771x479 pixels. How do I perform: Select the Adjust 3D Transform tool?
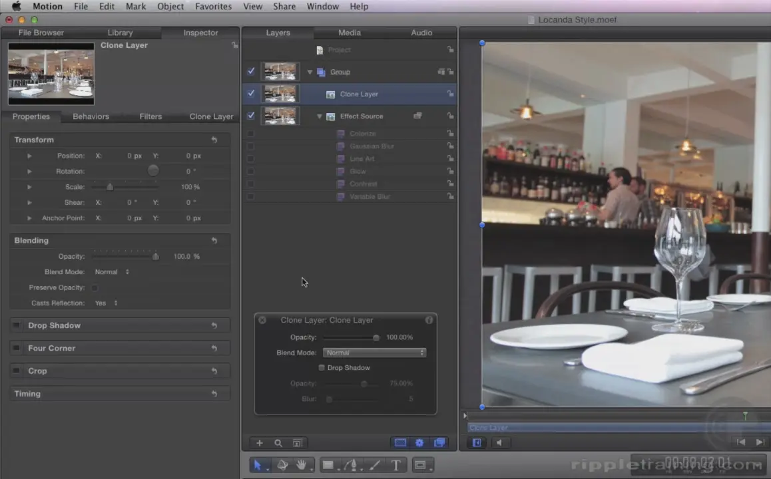[282, 465]
